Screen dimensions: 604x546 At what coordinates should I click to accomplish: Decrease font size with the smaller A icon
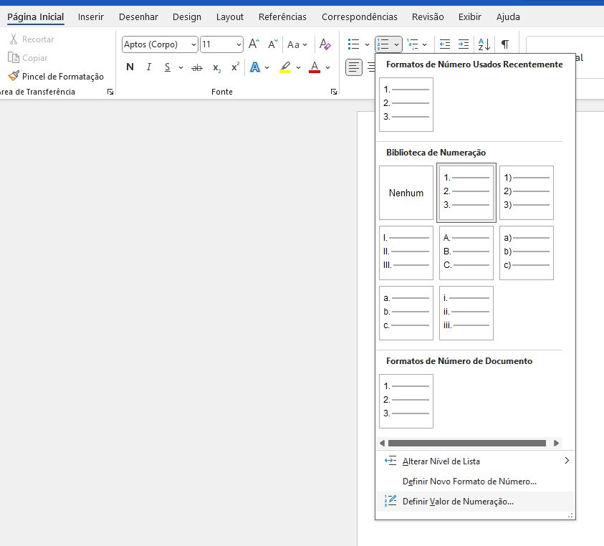273,44
